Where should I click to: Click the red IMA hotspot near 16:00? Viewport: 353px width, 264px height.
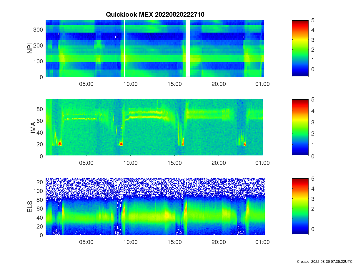point(183,144)
